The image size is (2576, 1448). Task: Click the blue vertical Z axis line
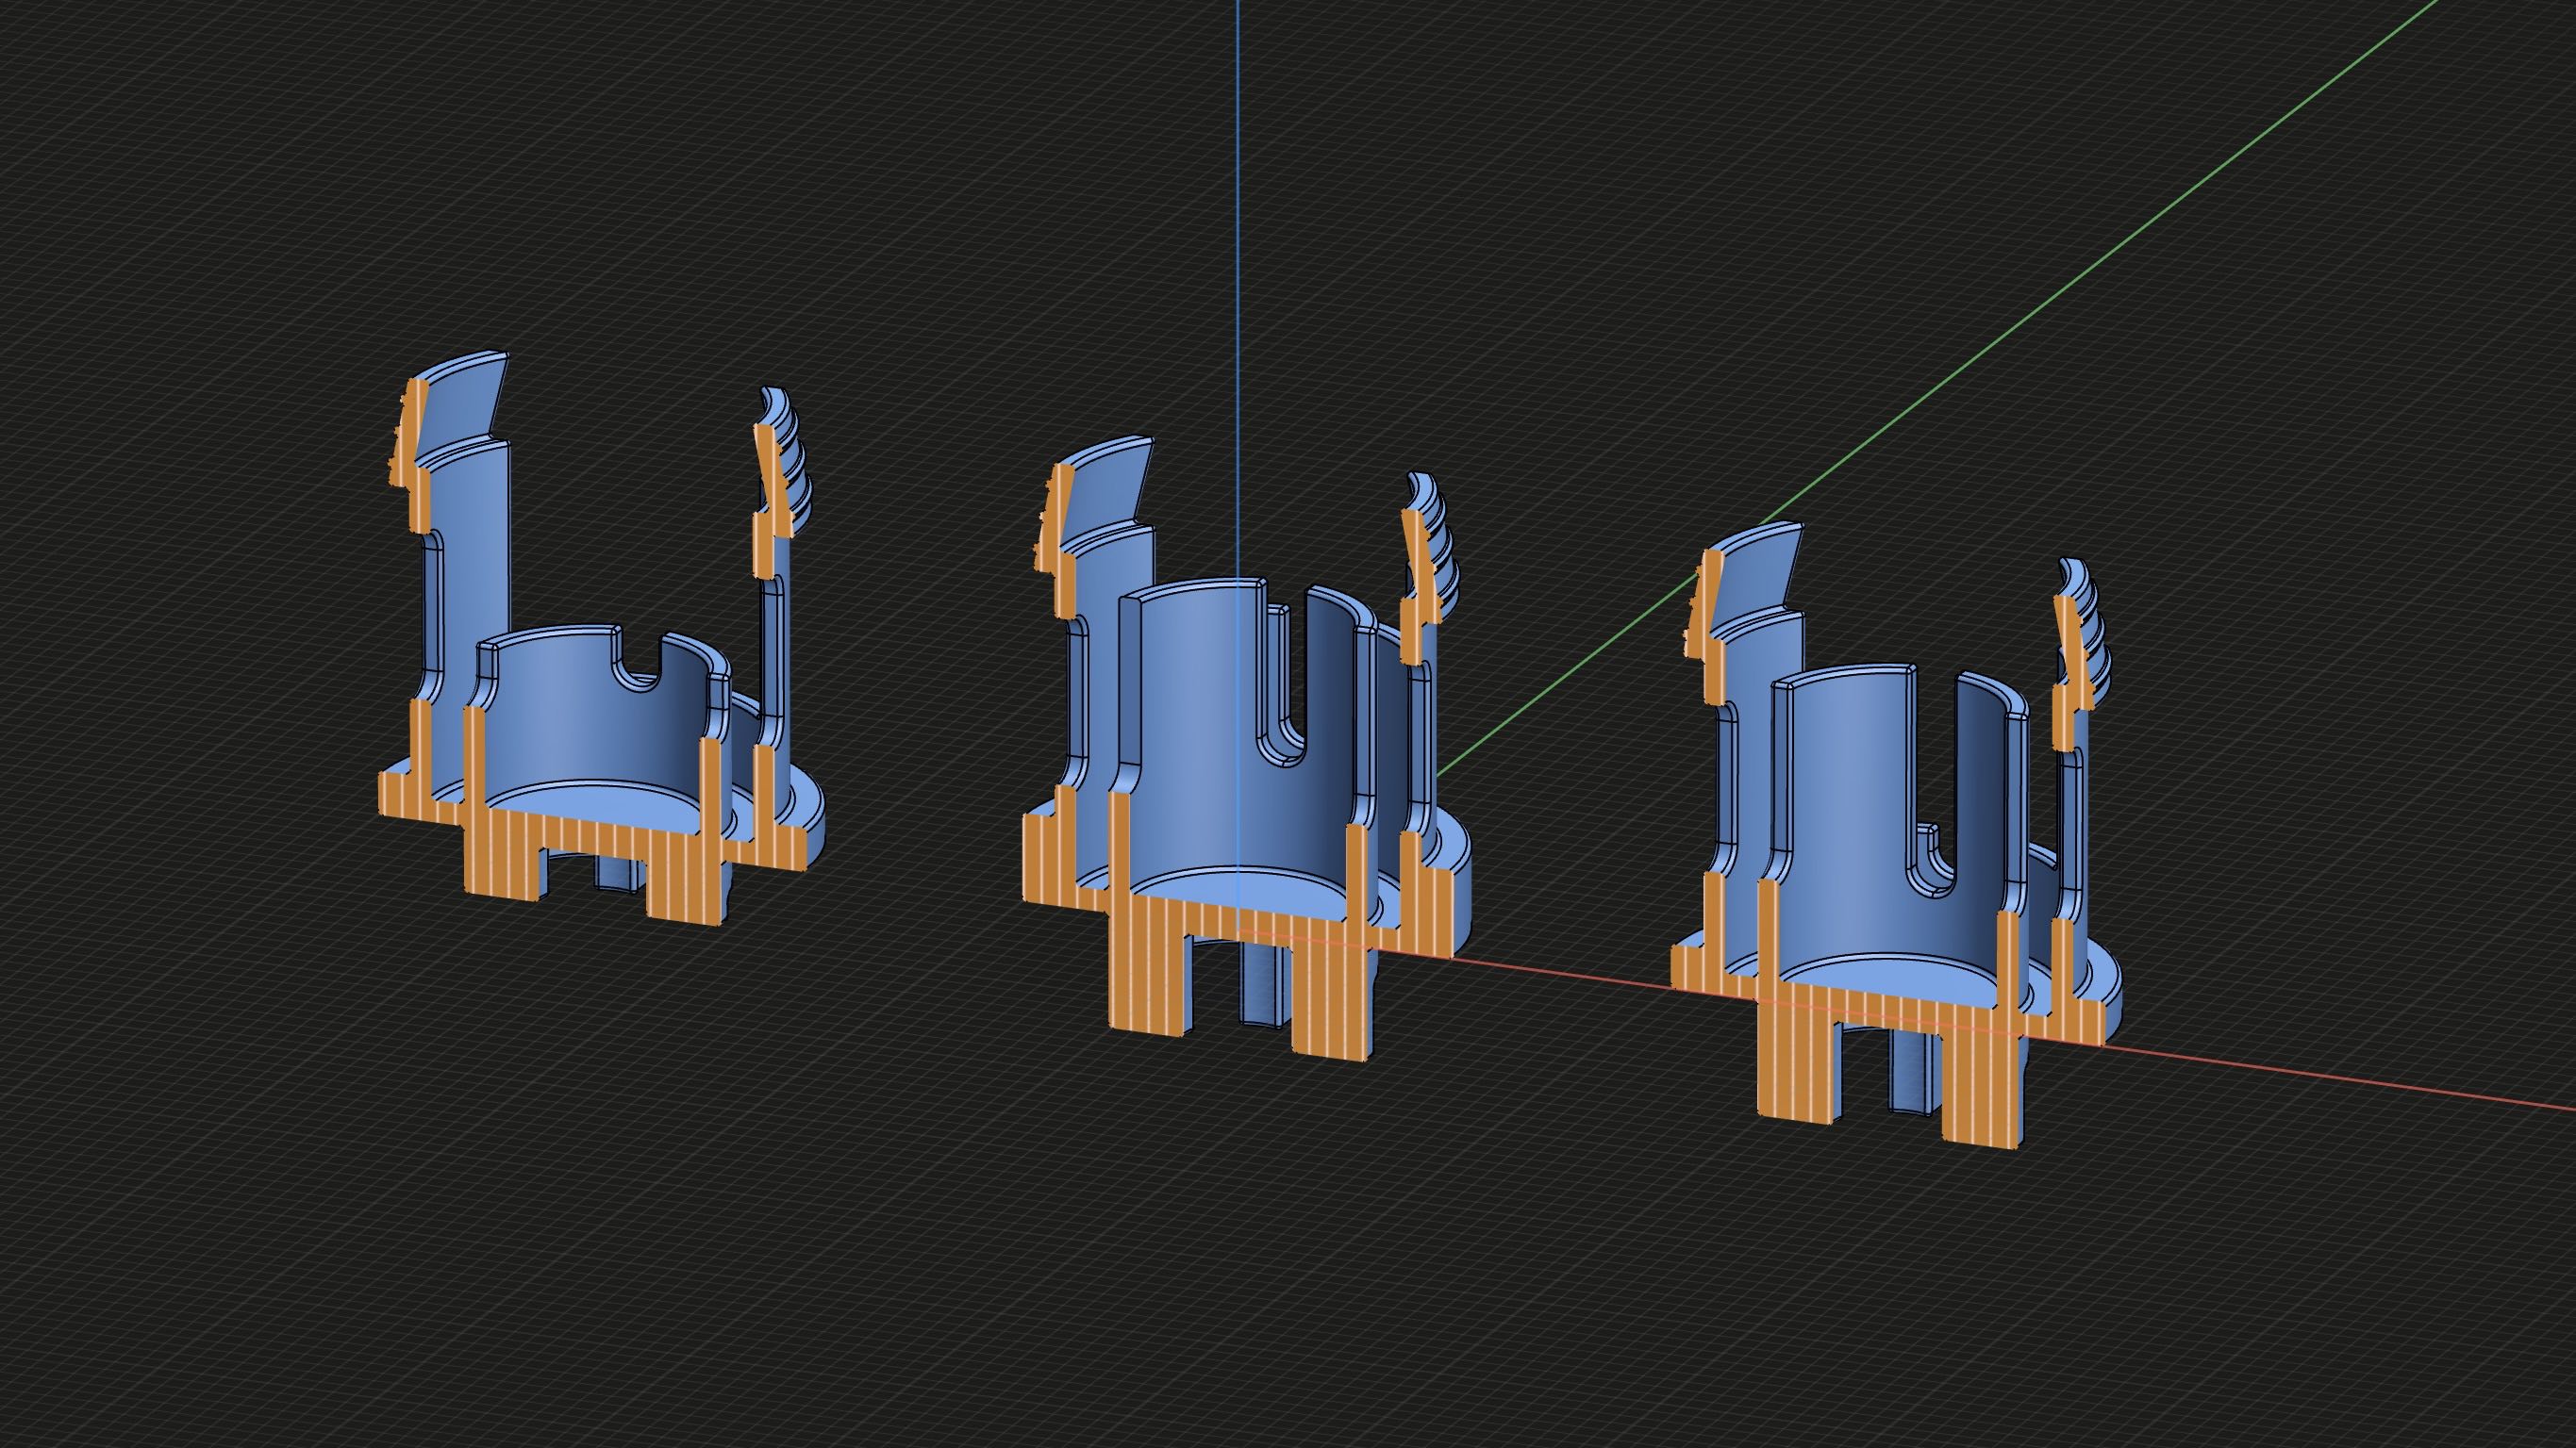pos(1238,200)
